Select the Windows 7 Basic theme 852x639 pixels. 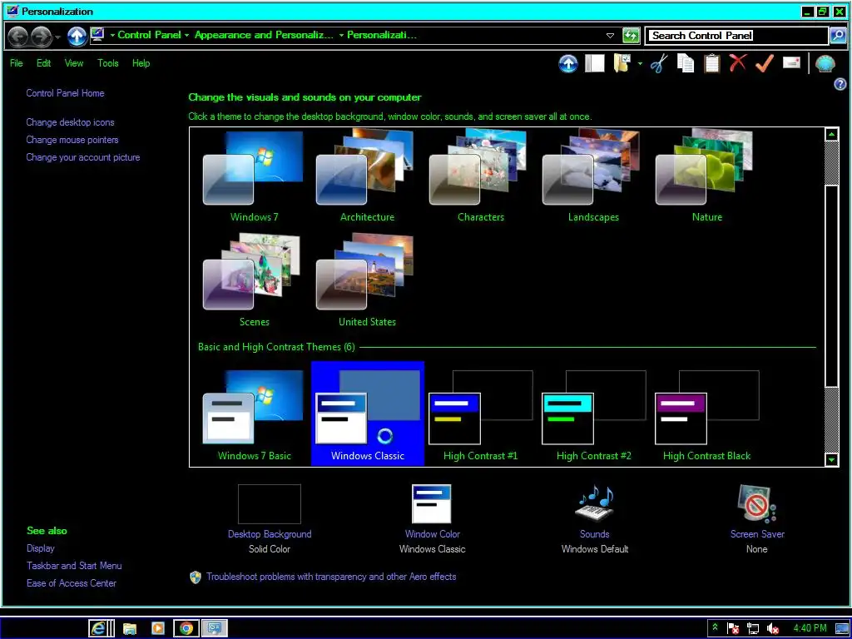(254, 414)
